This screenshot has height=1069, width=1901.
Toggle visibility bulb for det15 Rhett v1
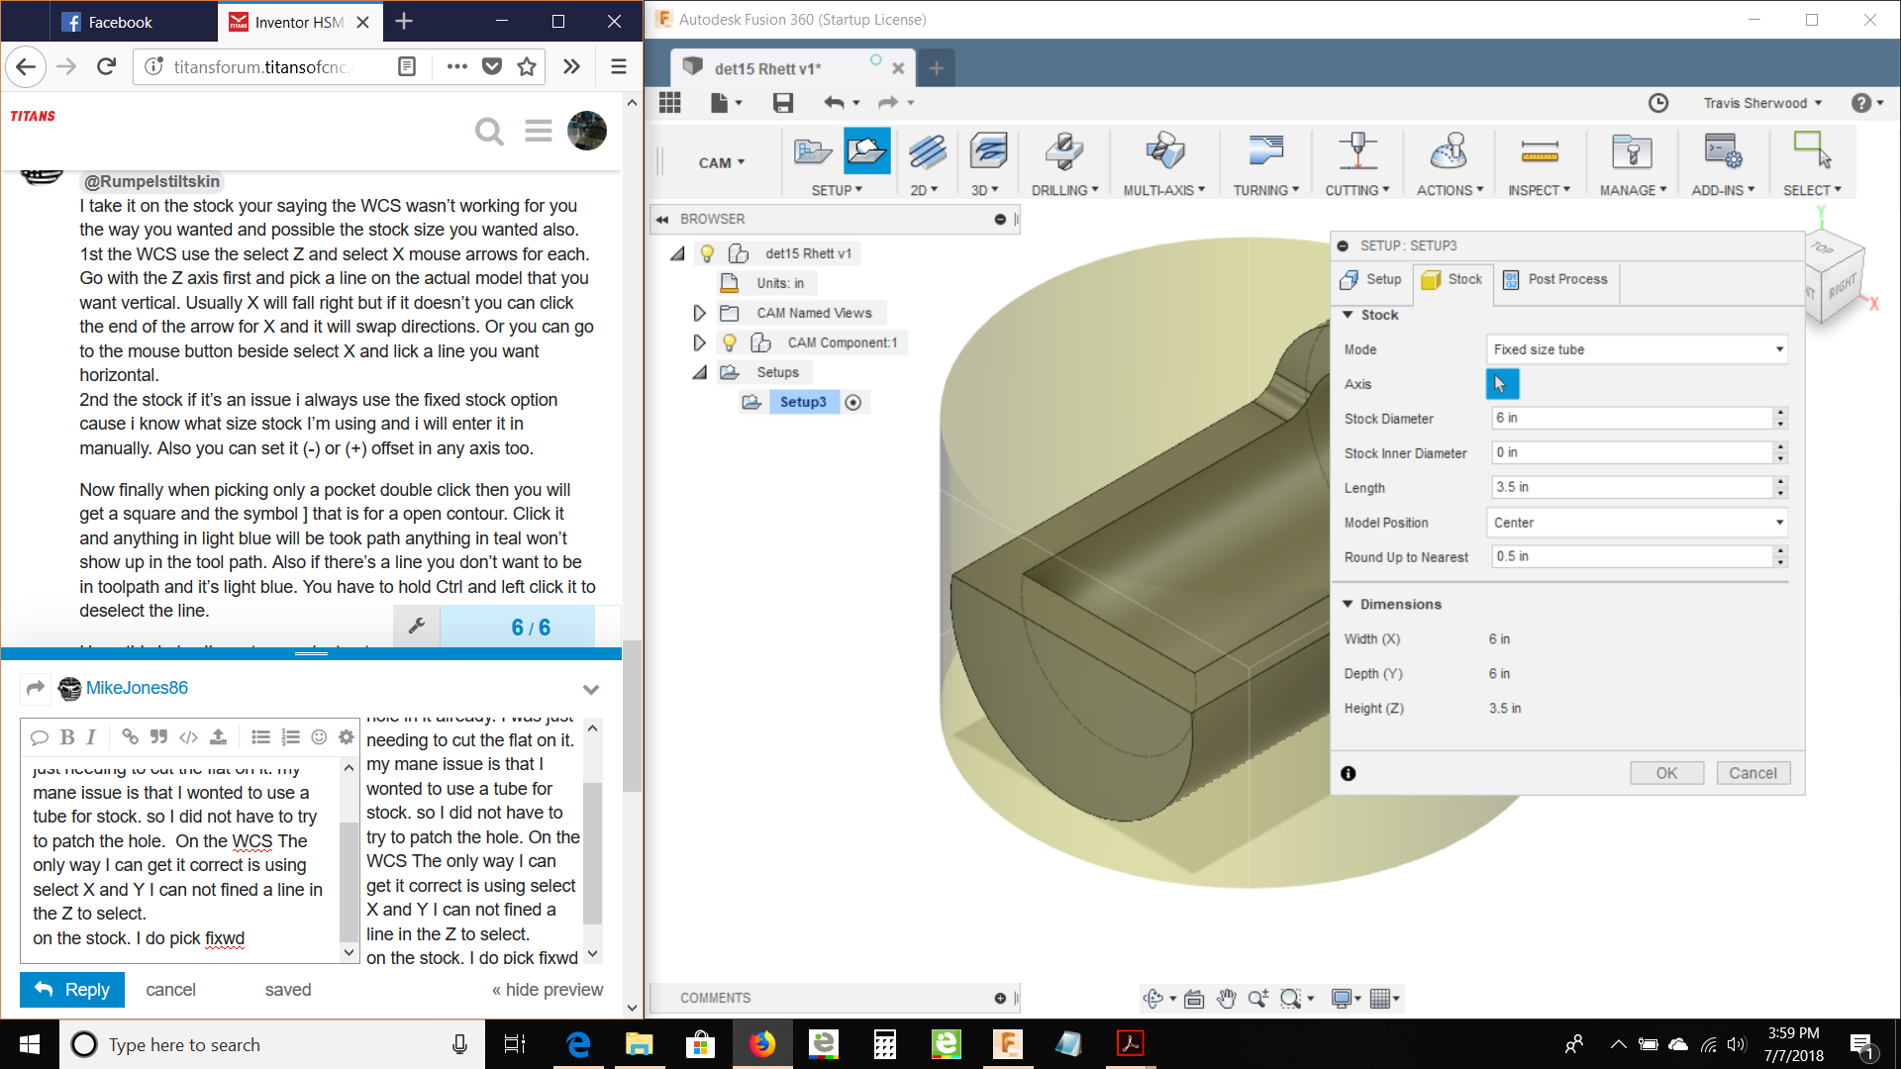[x=707, y=252]
